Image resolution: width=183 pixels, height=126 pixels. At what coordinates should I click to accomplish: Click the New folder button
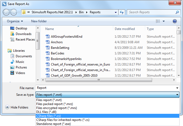click(x=39, y=21)
